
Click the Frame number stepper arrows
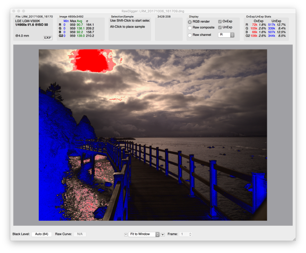(190, 234)
